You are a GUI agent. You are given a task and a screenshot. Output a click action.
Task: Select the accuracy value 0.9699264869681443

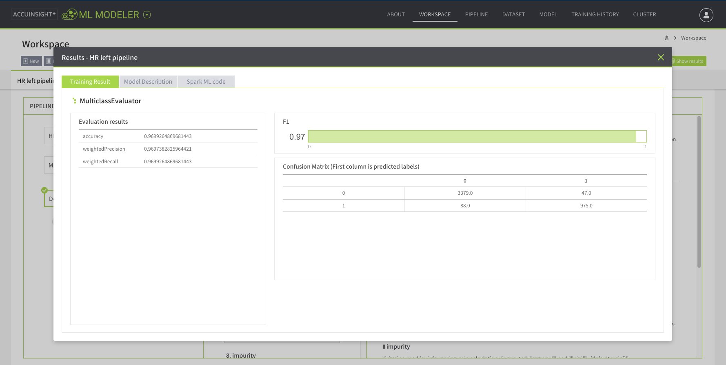point(168,136)
